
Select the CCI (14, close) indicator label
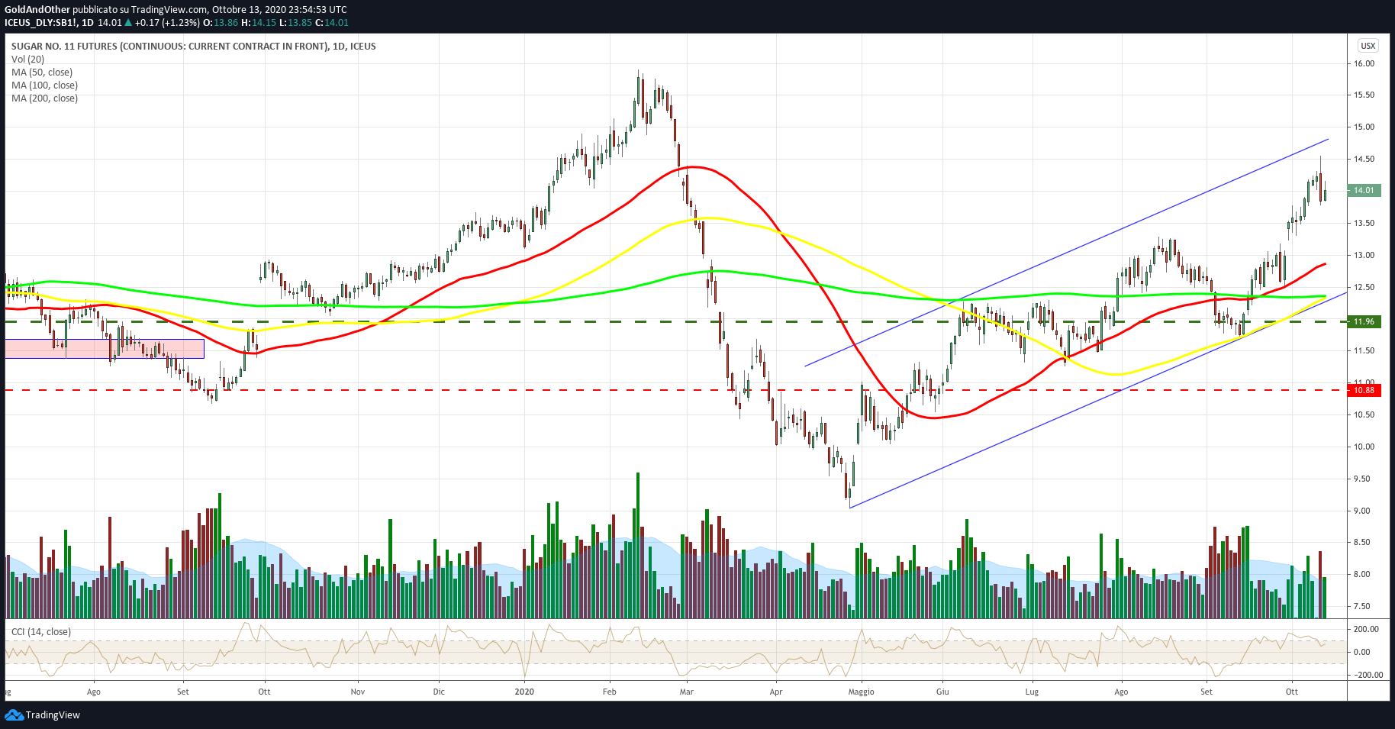[41, 631]
